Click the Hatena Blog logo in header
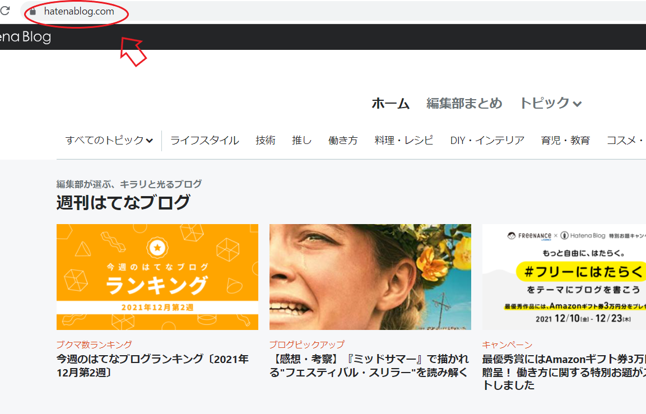646x414 pixels. 26,36
